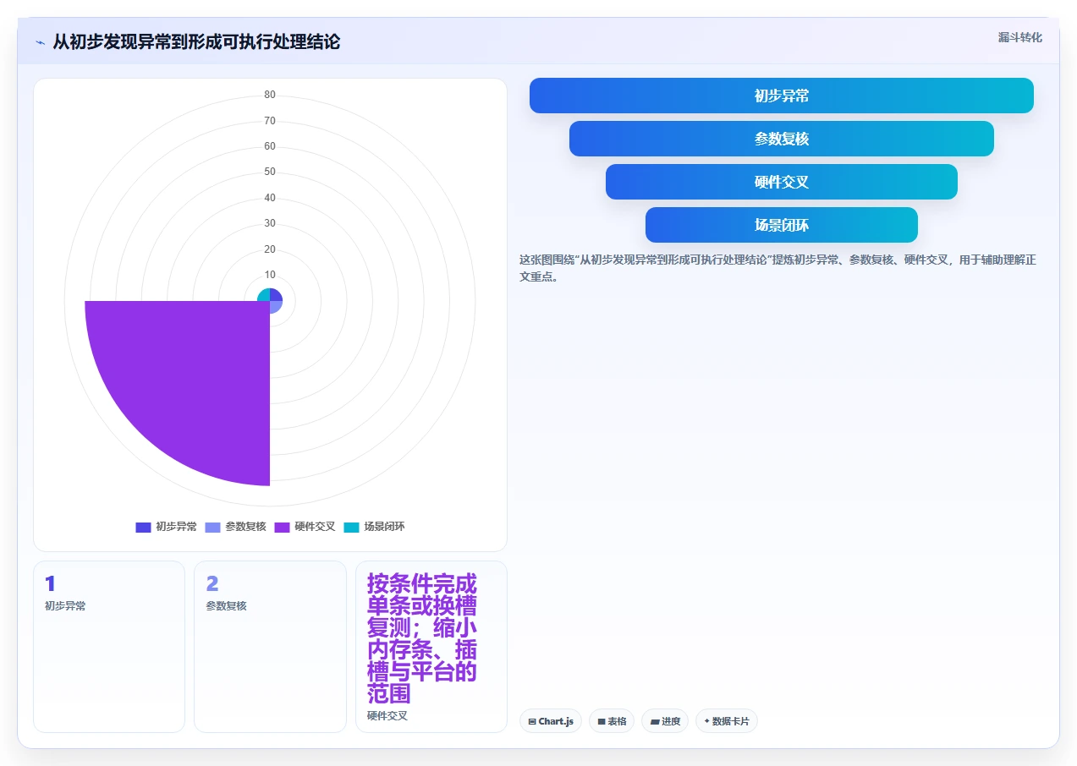Open the card numbered 2 参数复核

coord(270,647)
